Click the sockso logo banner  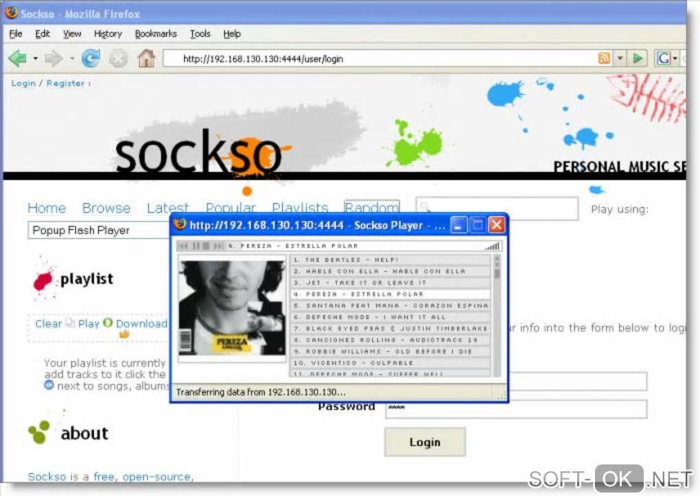(x=198, y=152)
